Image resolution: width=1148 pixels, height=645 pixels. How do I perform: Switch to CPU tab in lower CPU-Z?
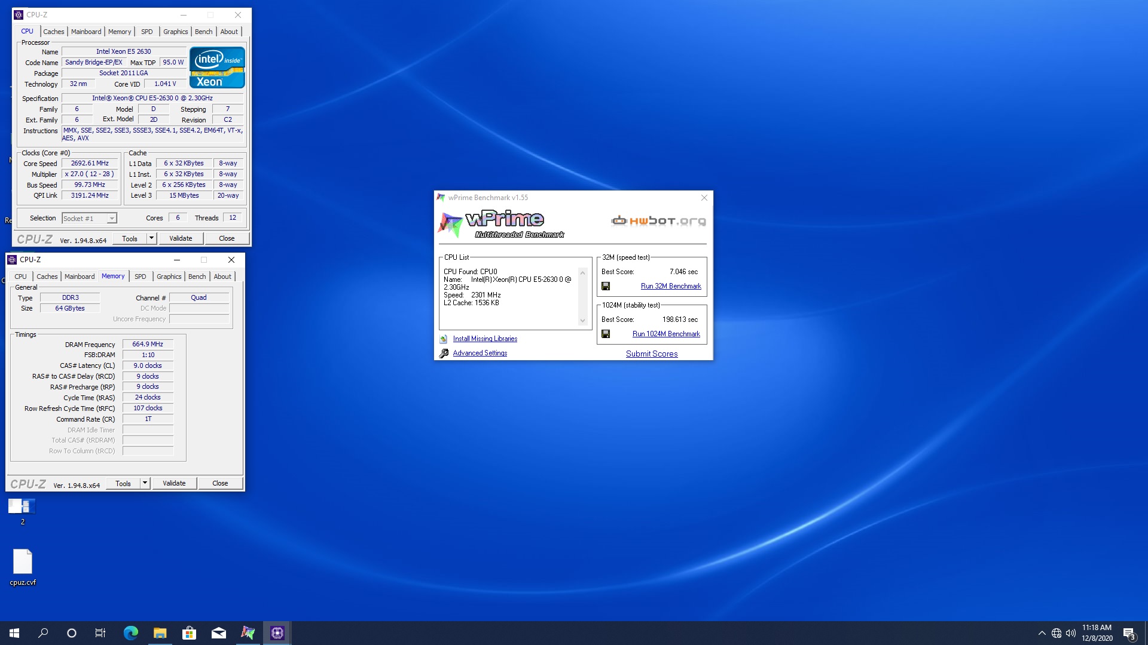click(20, 277)
